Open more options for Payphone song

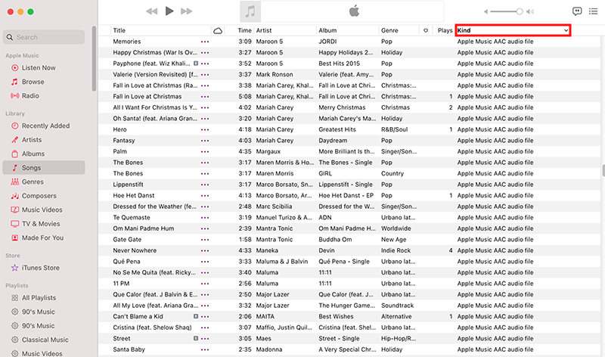pos(205,64)
